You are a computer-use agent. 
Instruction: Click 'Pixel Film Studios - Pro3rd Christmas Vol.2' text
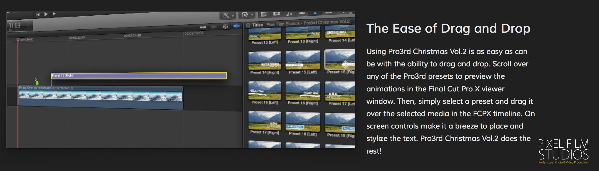(x=308, y=23)
